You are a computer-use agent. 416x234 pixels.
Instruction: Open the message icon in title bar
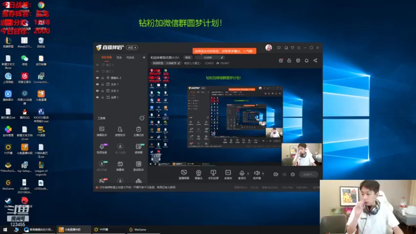(279, 48)
